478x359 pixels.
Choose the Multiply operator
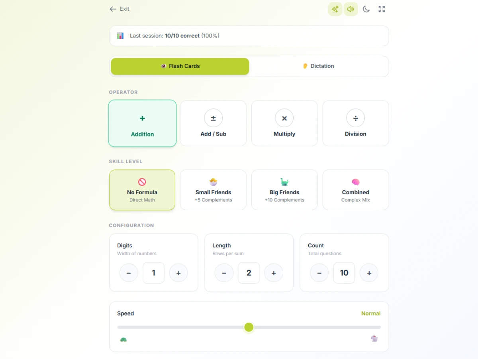click(x=284, y=123)
